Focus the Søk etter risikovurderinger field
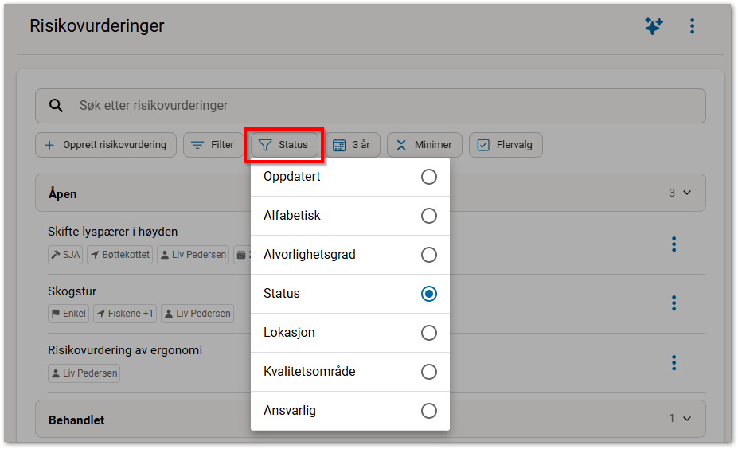Viewport: 738px width, 449px height. (x=370, y=106)
